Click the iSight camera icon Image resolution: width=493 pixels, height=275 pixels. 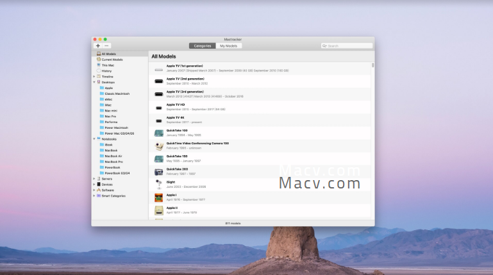tap(159, 184)
